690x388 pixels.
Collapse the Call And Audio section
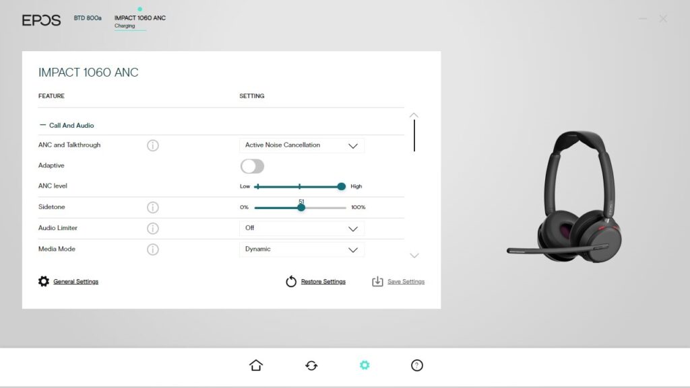(42, 126)
